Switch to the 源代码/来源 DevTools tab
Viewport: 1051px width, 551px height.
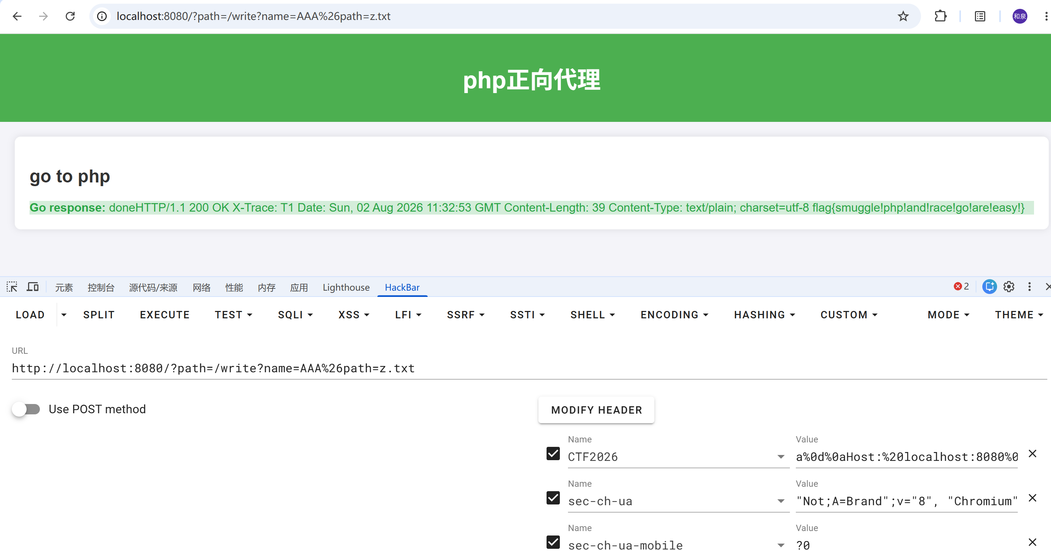click(153, 287)
